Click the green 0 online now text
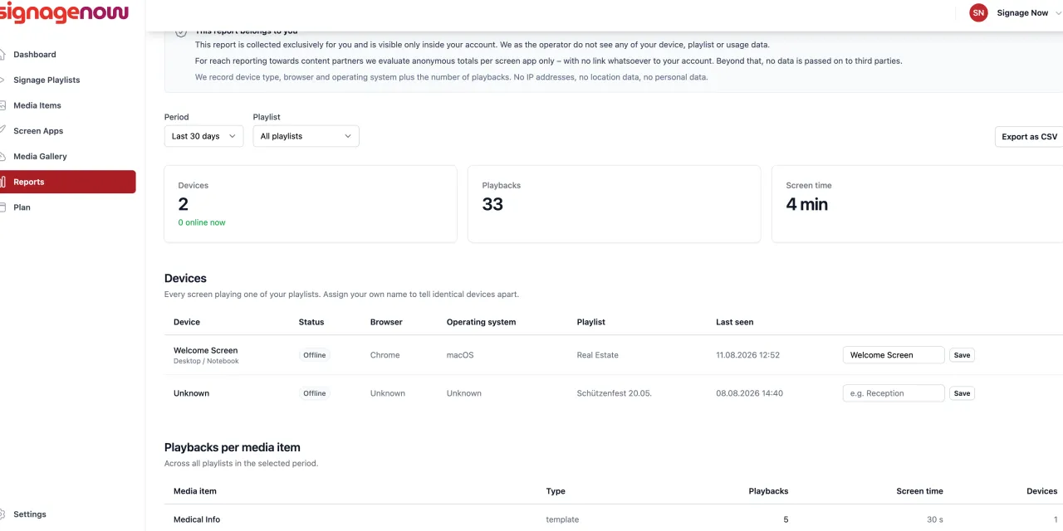This screenshot has height=531, width=1063. [202, 222]
